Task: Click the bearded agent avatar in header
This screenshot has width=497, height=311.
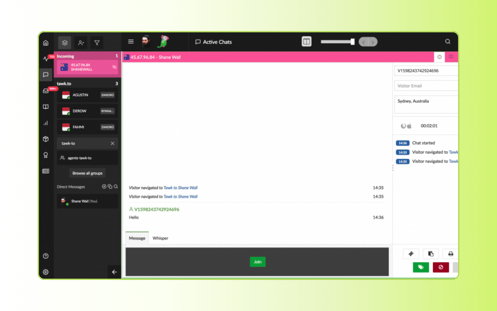Action: pyautogui.click(x=146, y=41)
